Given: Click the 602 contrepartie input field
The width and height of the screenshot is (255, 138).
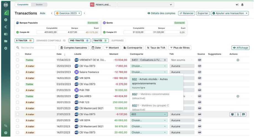Looking at the screenshot, I should point(149,114).
